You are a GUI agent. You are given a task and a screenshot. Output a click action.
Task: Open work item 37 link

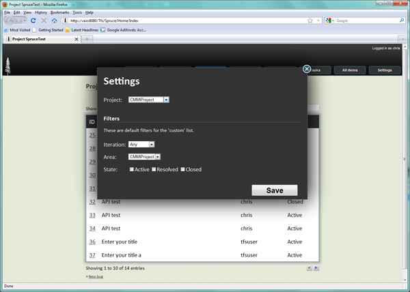(92, 255)
